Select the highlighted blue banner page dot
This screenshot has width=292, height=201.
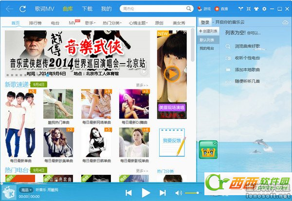pyautogui.click(x=48, y=75)
